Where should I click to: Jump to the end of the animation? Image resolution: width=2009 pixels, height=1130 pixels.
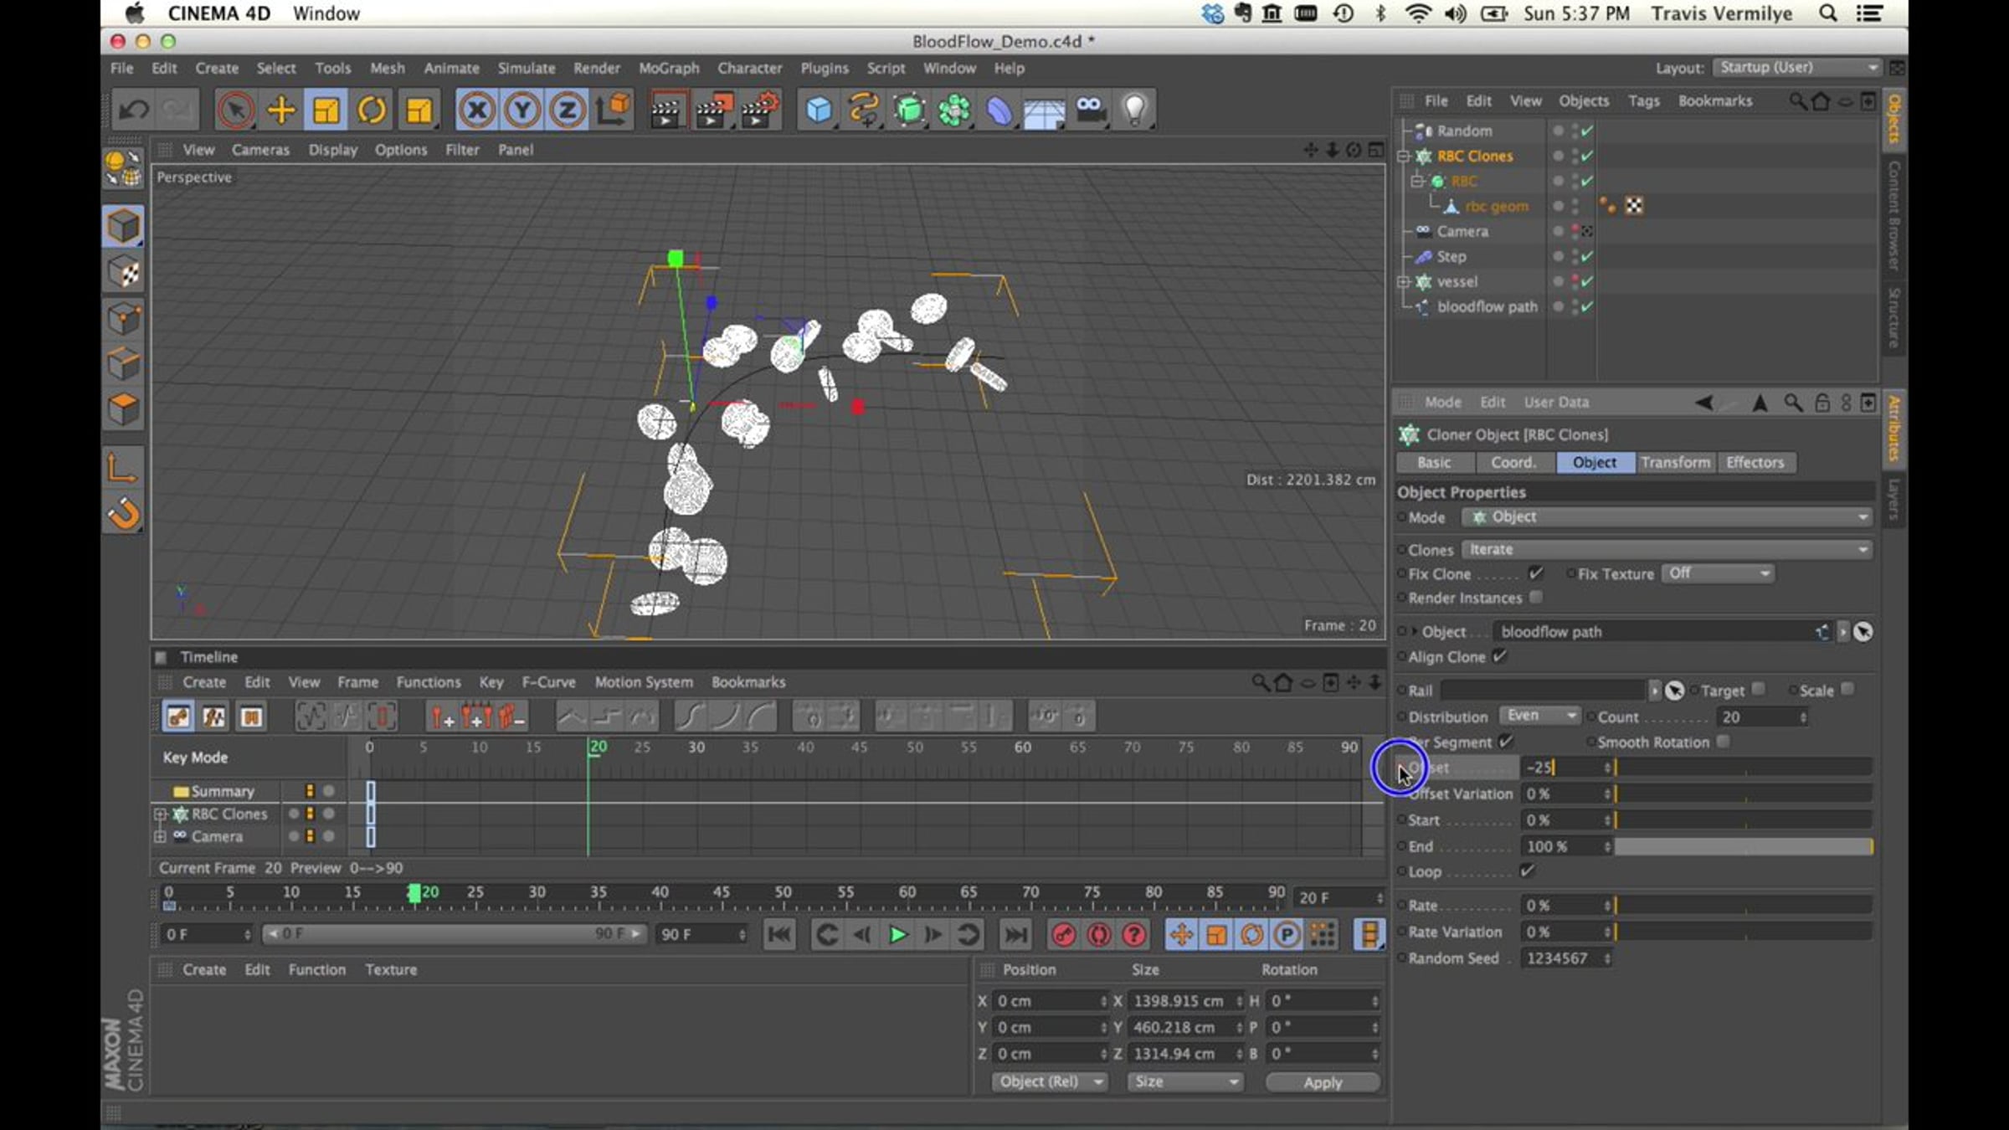tap(1015, 934)
